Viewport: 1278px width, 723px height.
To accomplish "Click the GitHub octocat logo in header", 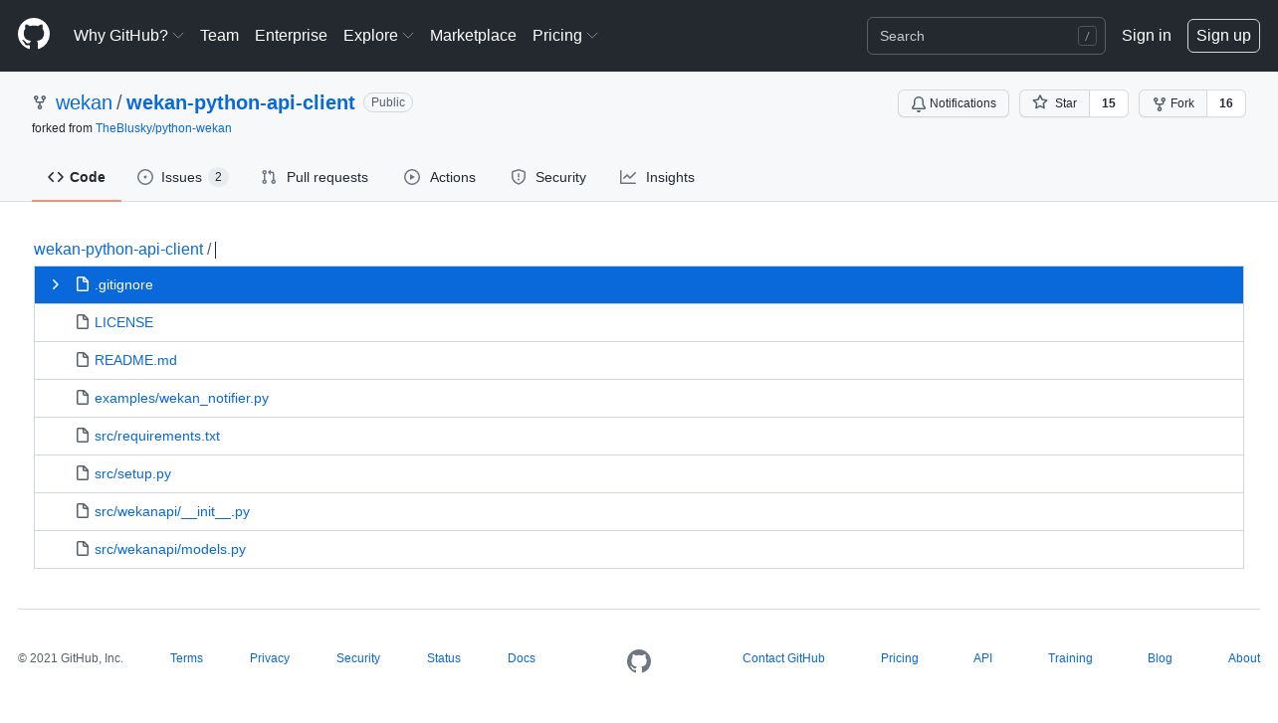I will coord(34,35).
